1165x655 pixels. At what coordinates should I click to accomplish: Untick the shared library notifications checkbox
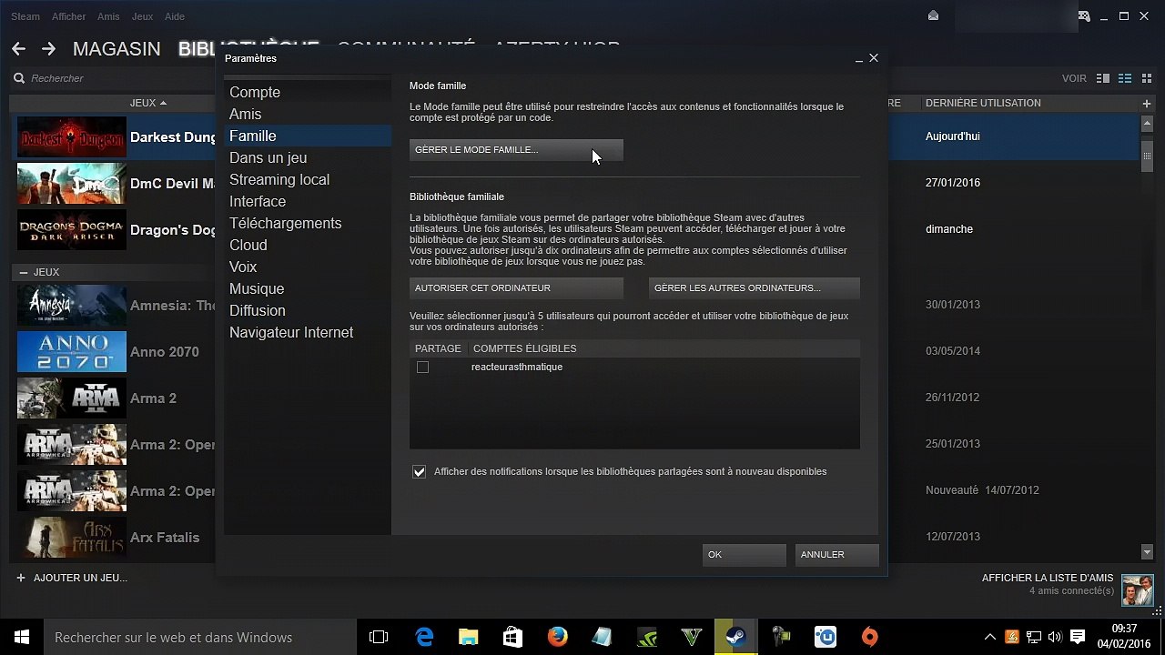click(419, 472)
